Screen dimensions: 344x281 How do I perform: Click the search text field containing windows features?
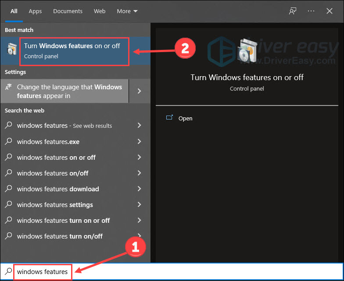click(172, 271)
